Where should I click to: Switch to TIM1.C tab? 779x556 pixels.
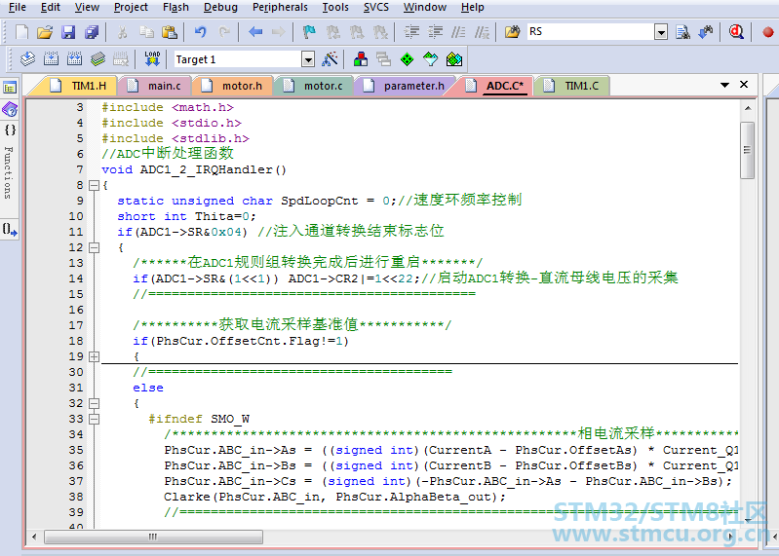[x=572, y=86]
